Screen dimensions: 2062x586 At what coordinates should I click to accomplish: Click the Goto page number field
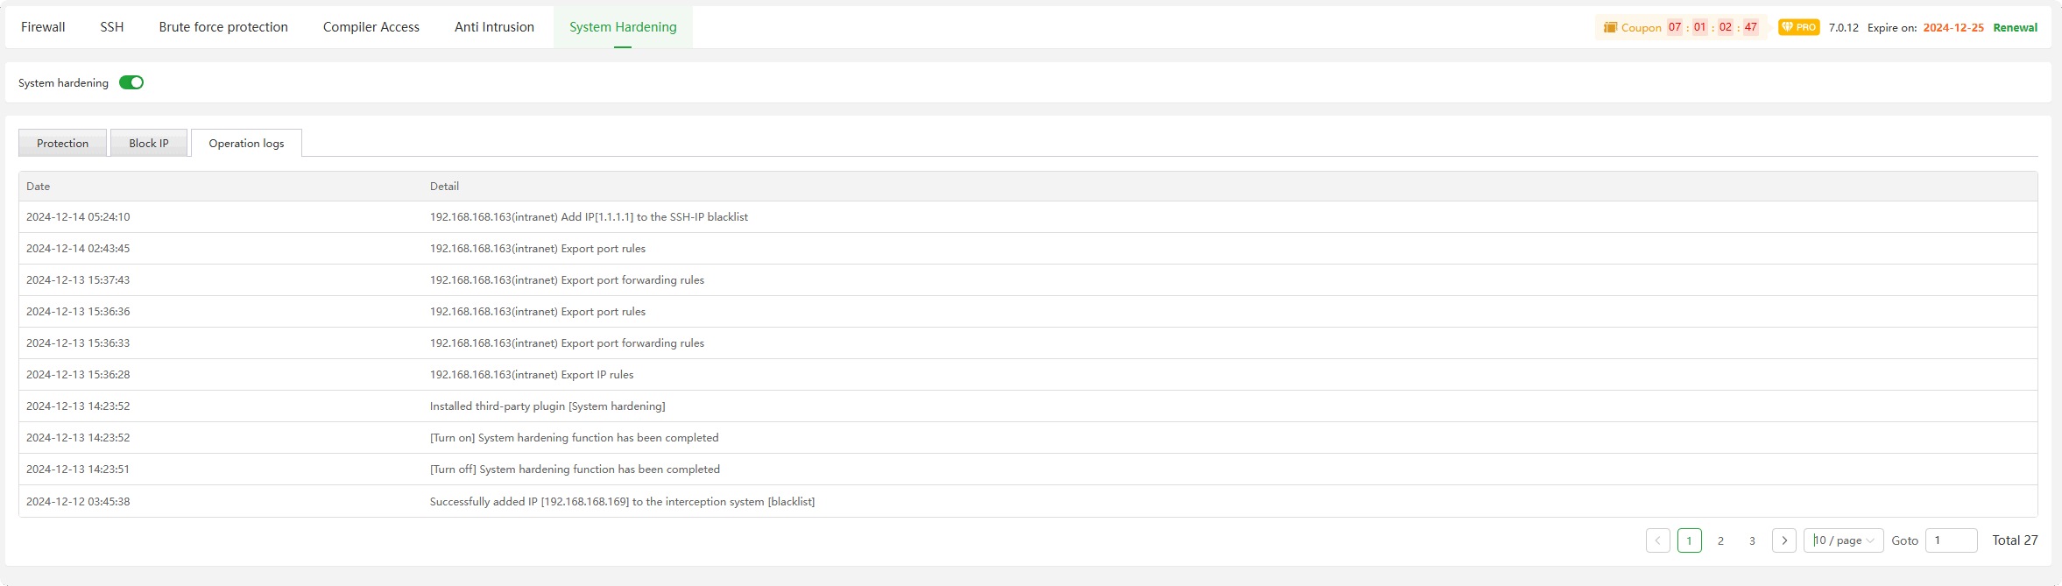pos(1951,540)
